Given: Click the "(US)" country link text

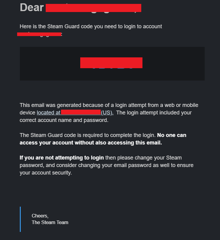Looking at the screenshot, I should [107, 113].
